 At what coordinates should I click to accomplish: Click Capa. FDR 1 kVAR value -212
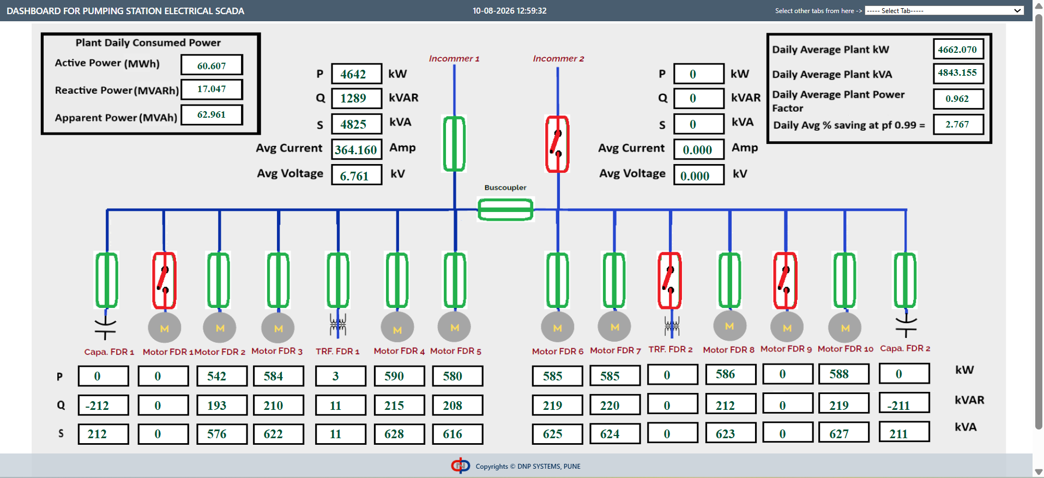tap(103, 406)
